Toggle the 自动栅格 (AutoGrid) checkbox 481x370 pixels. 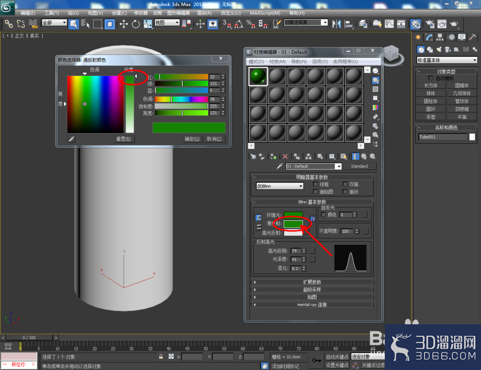[x=430, y=78]
